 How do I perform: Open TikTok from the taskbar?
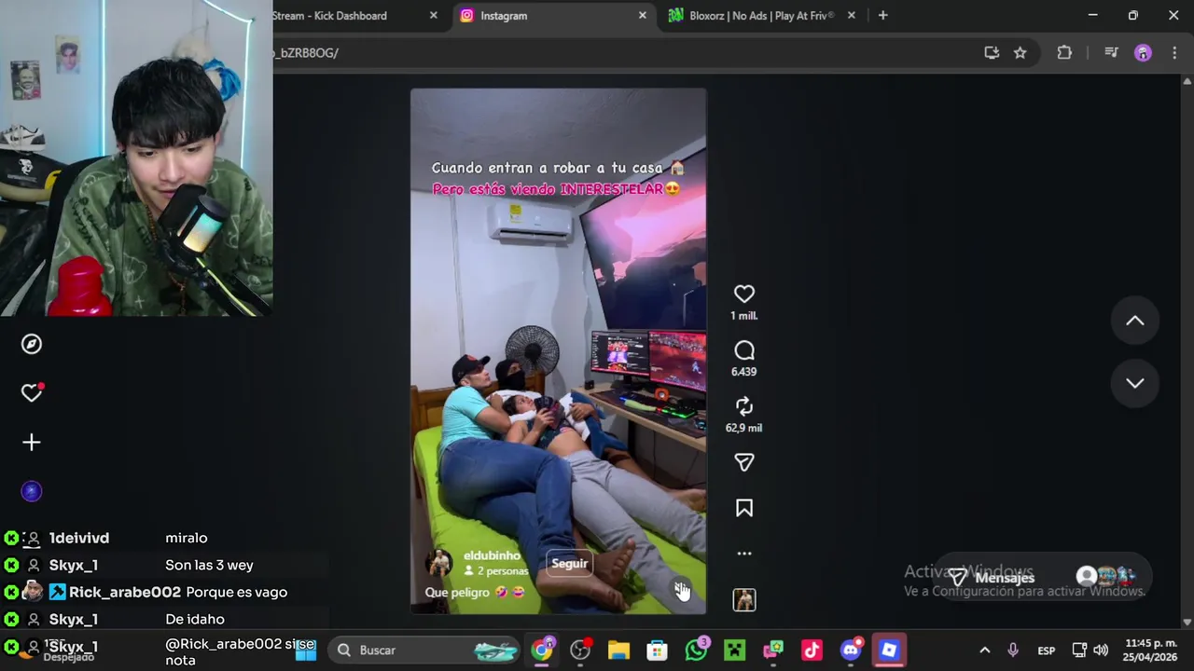pos(812,650)
